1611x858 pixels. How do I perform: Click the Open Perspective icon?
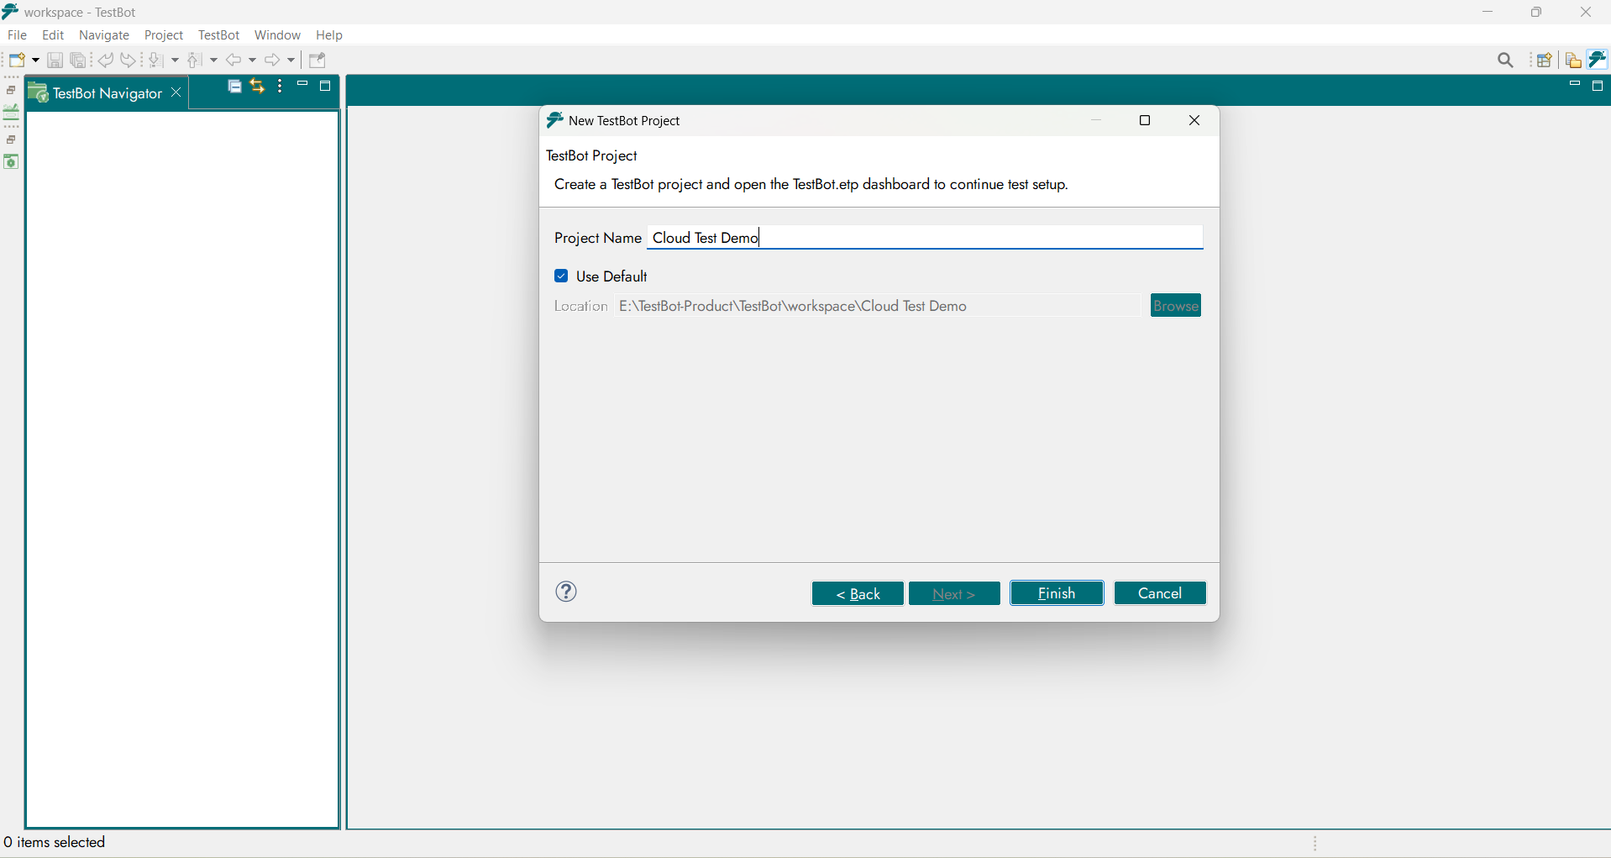1544,61
